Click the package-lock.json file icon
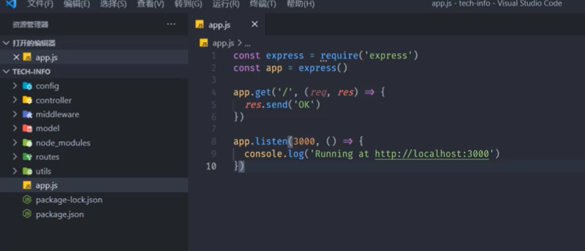Screen dimensions: 585x251 click(x=28, y=200)
